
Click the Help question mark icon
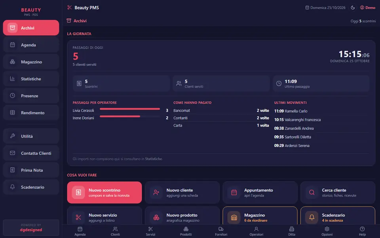tap(362, 229)
